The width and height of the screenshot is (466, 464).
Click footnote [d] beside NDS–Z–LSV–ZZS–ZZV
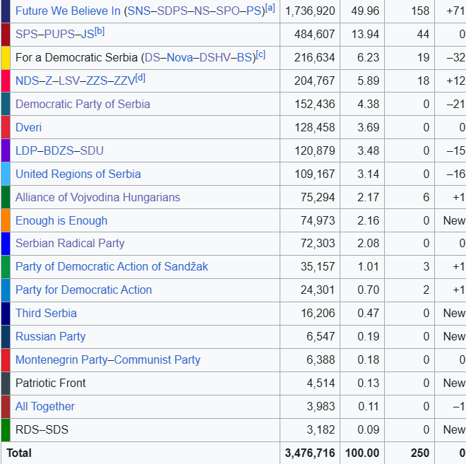click(x=140, y=78)
